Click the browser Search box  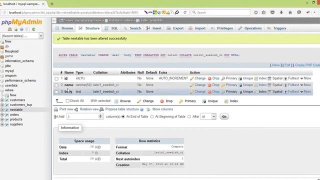click(221, 12)
